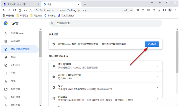
Task: Open 您与 Google settings section
Action: point(20,33)
